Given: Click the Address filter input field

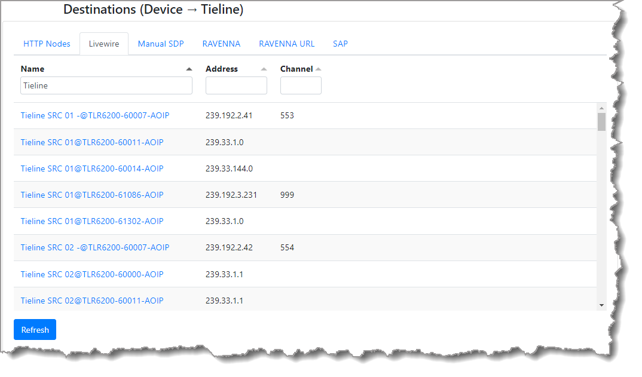Looking at the screenshot, I should point(236,85).
